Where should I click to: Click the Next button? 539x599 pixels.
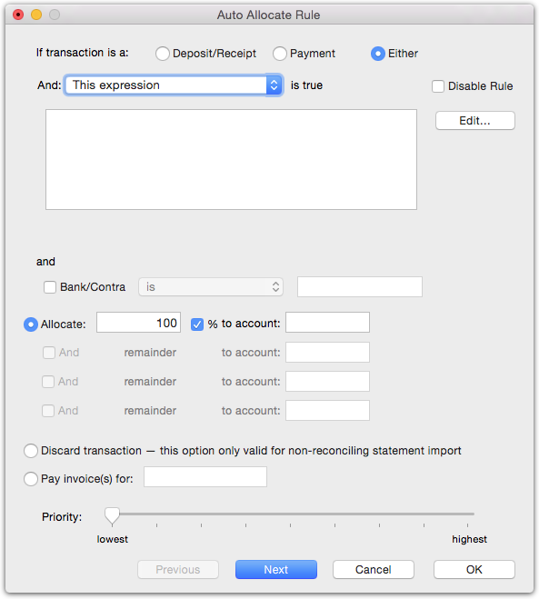tap(276, 570)
